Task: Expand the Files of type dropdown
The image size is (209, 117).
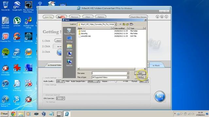Action: pos(128,77)
